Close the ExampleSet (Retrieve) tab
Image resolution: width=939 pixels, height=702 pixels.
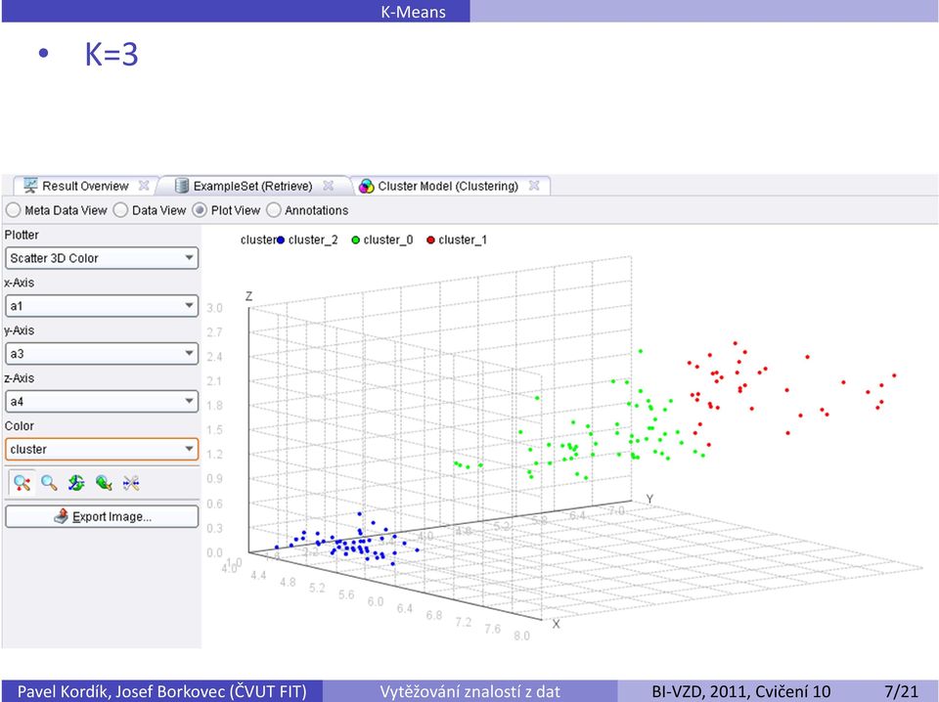329,186
